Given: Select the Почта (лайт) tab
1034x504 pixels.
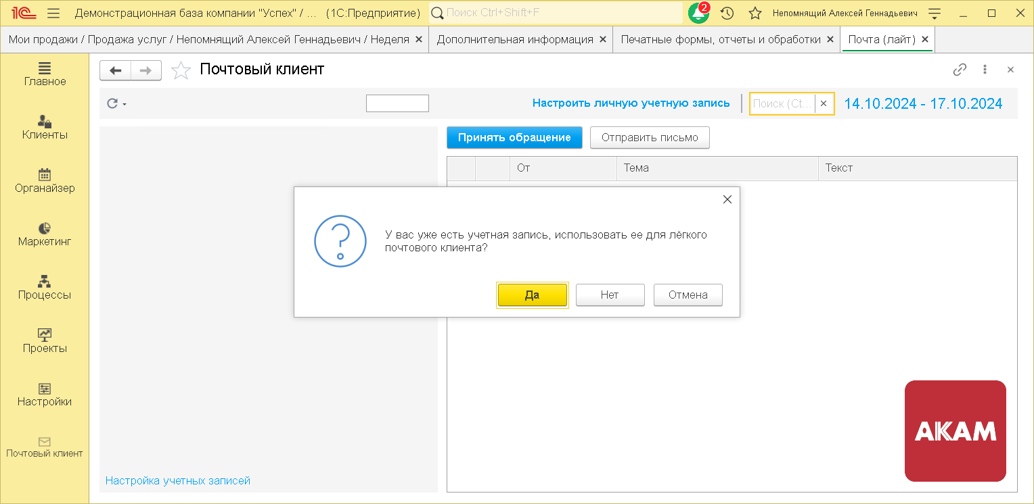Looking at the screenshot, I should 882,39.
